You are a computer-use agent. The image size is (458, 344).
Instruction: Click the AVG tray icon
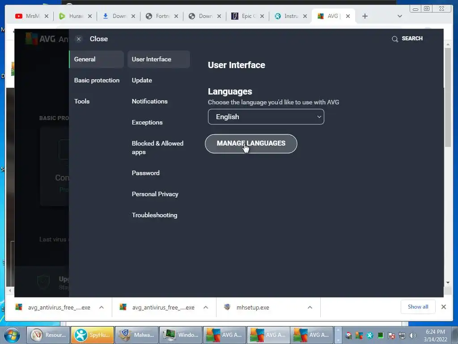(359, 335)
